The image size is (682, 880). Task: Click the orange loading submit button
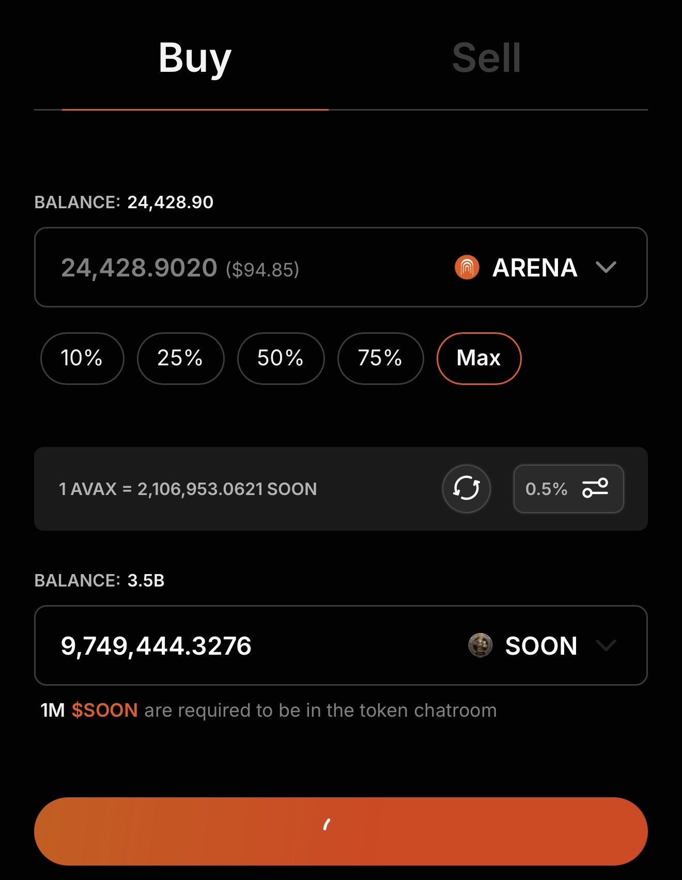340,831
